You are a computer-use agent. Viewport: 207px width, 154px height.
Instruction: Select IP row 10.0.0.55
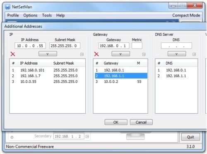(47, 81)
